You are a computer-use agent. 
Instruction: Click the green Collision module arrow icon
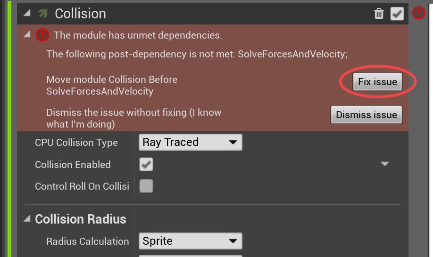42,14
